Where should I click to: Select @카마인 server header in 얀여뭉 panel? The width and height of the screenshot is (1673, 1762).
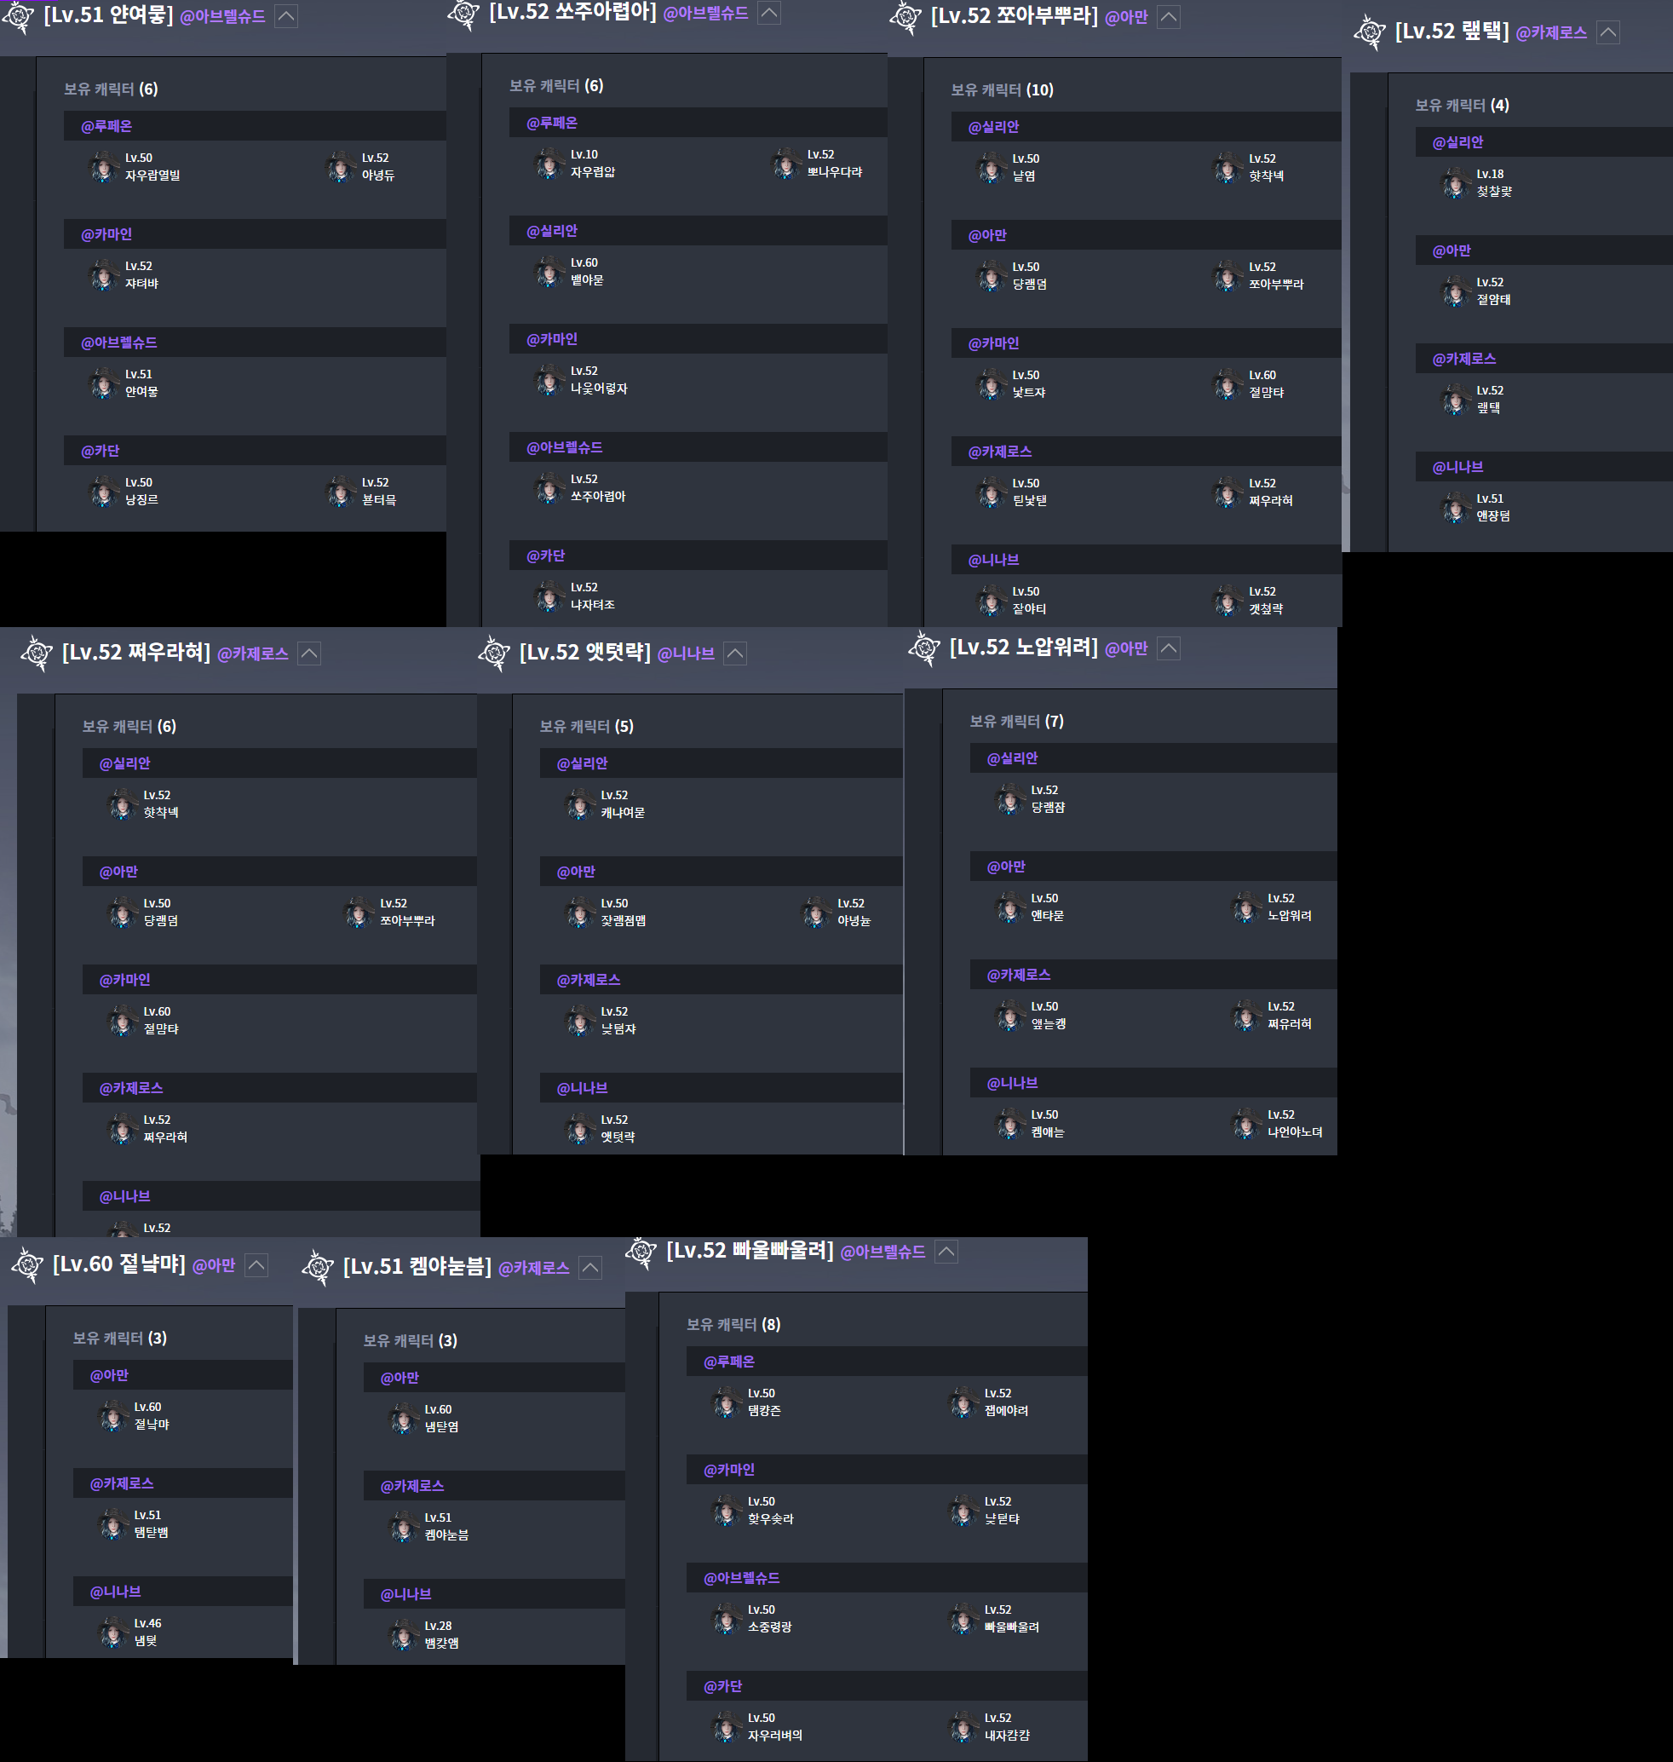click(x=107, y=234)
